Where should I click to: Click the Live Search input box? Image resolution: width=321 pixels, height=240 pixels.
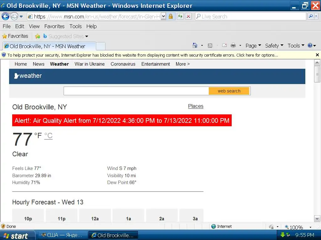tap(250, 17)
